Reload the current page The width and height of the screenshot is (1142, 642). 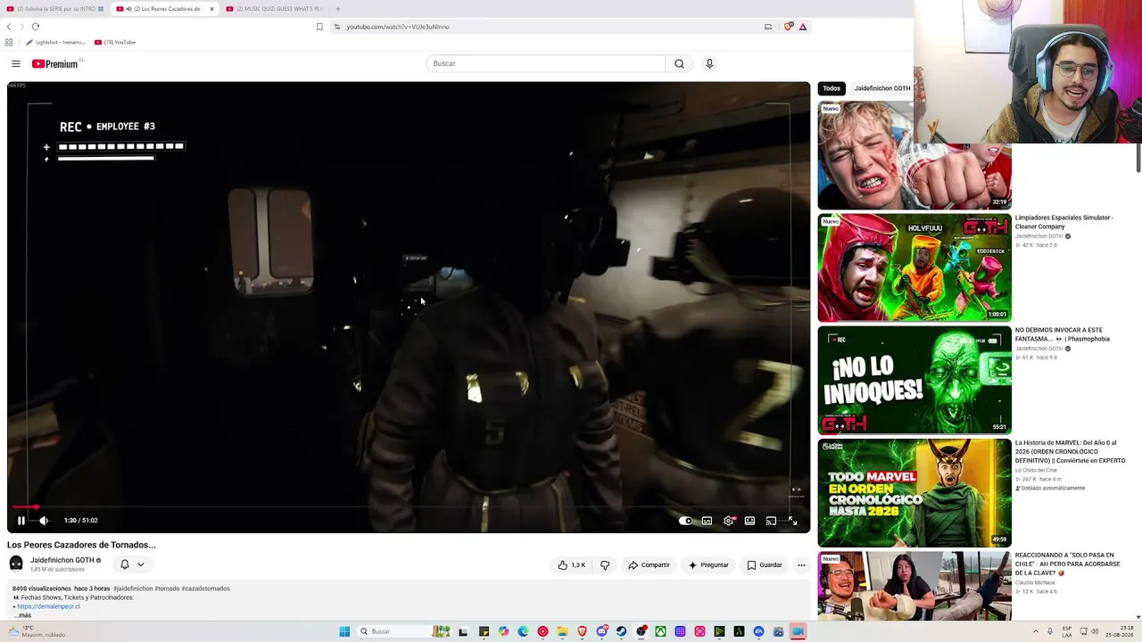35,27
